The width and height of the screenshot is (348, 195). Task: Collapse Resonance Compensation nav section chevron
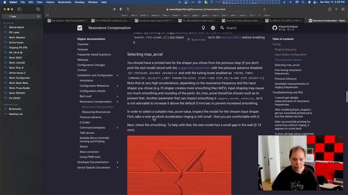pyautogui.click(x=117, y=102)
